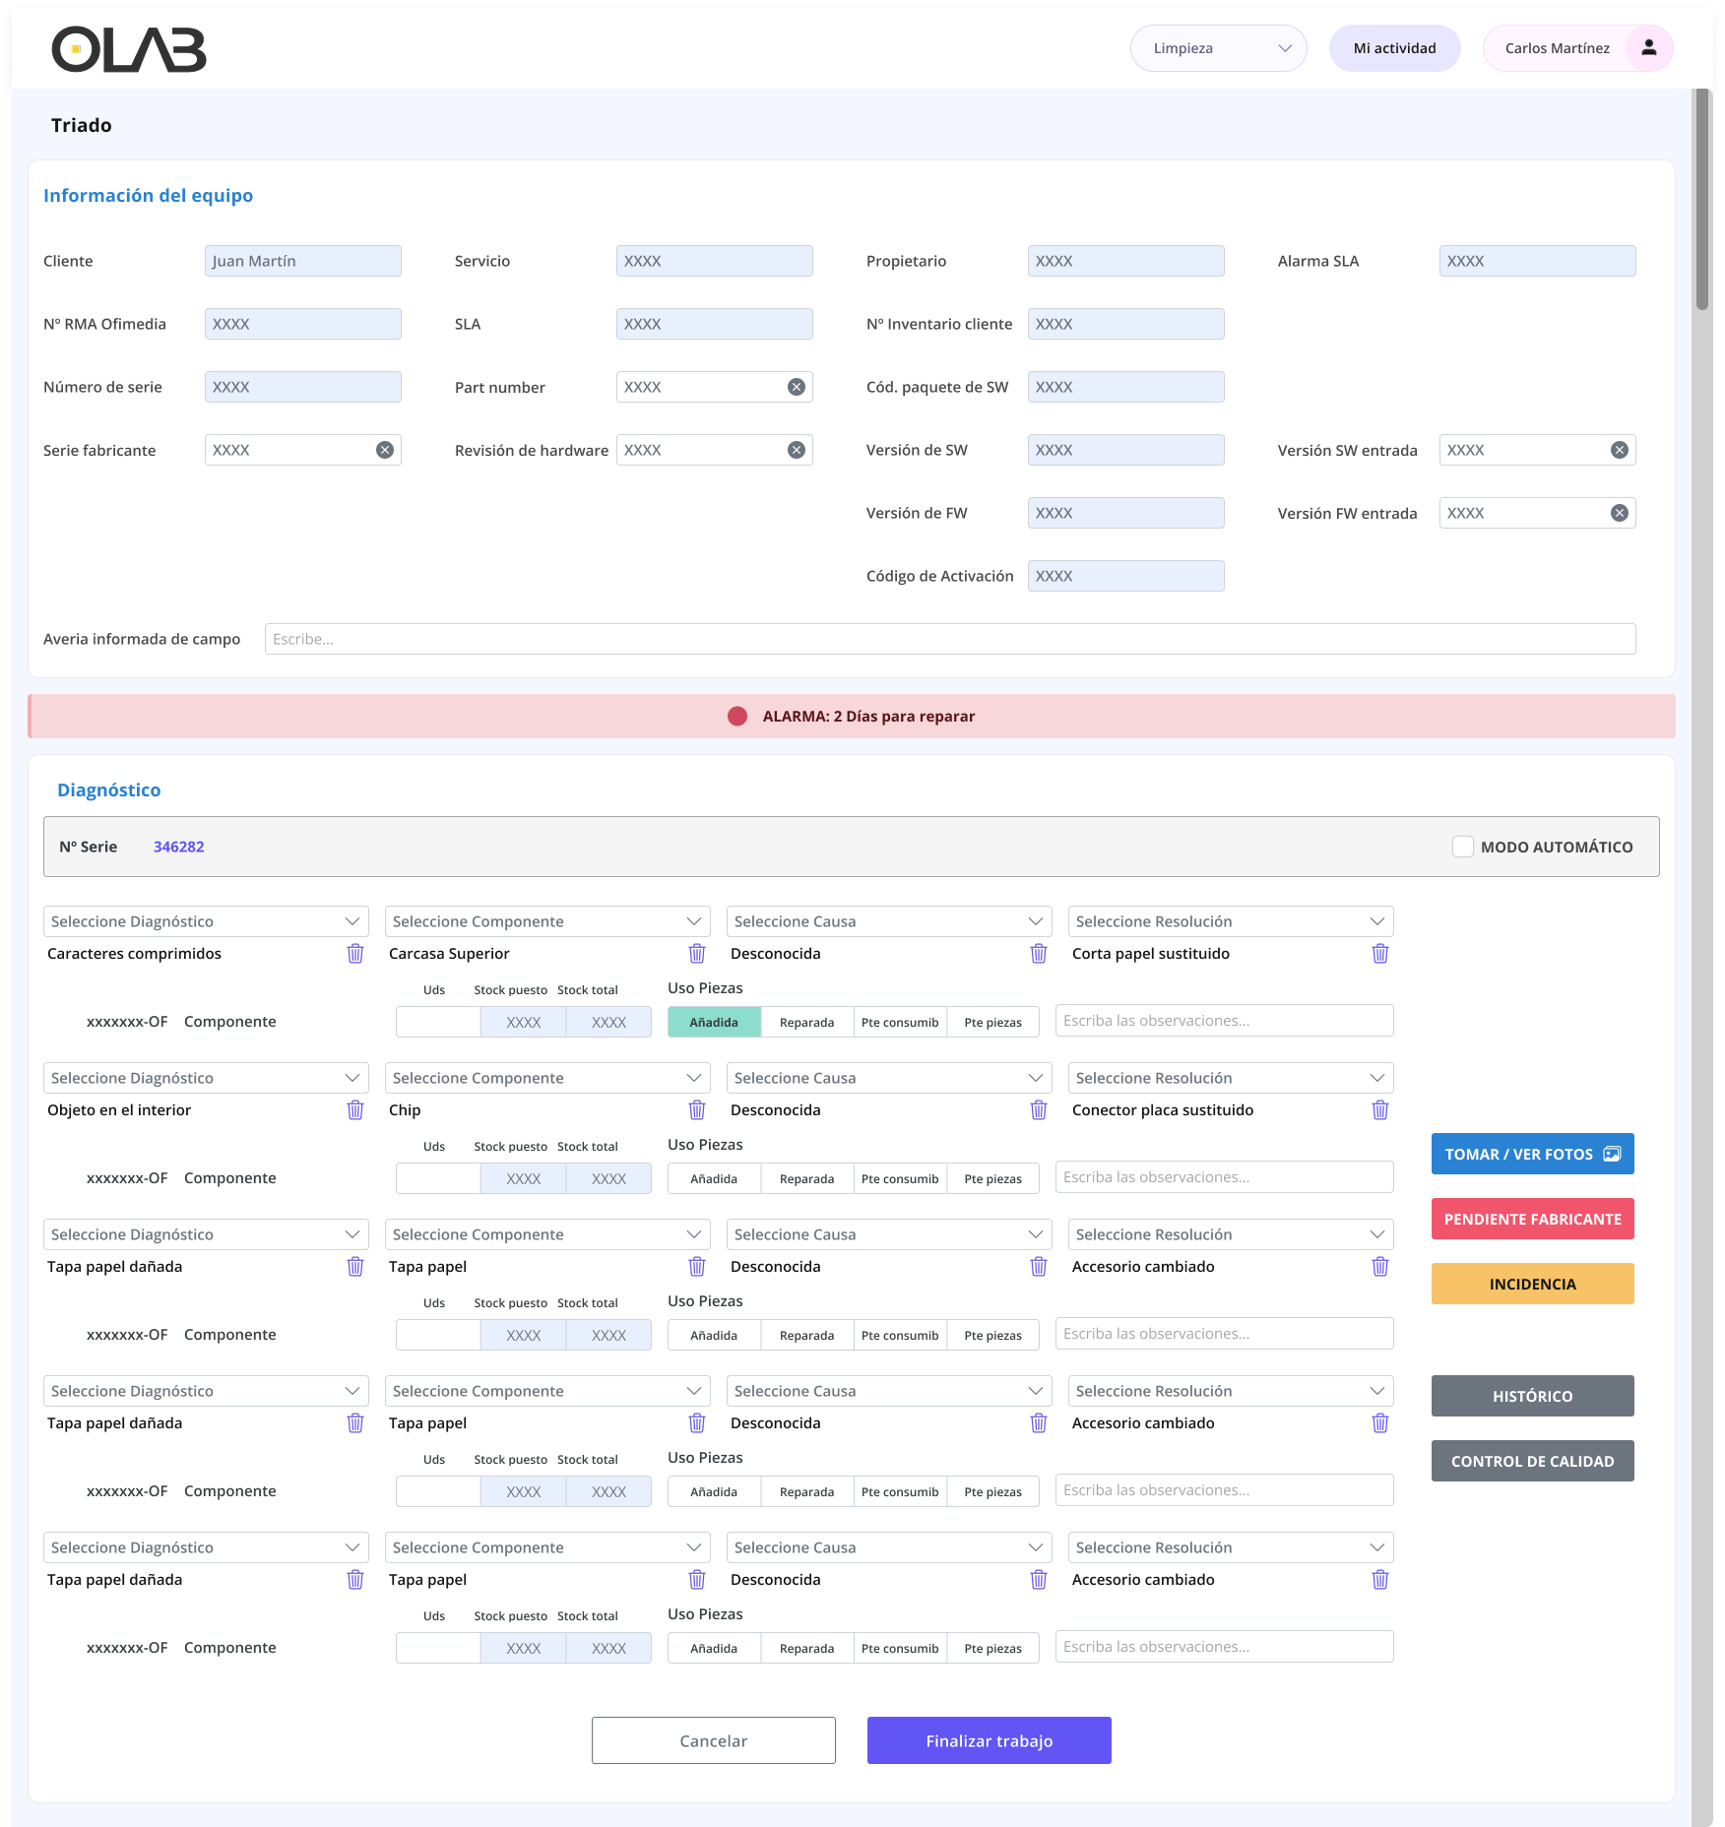
Task: Delete Conector placa sustituido resolution
Action: point(1380,1109)
